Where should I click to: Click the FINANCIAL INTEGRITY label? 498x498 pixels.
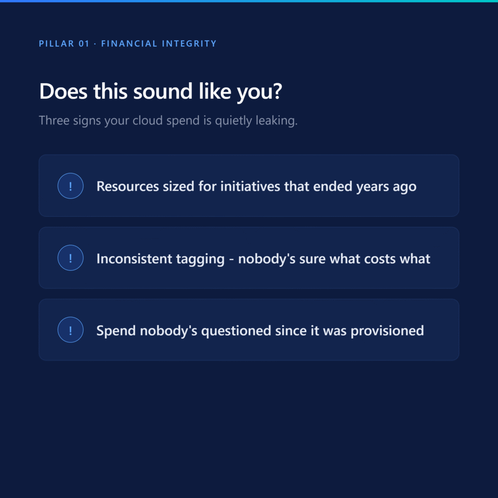[x=159, y=43]
